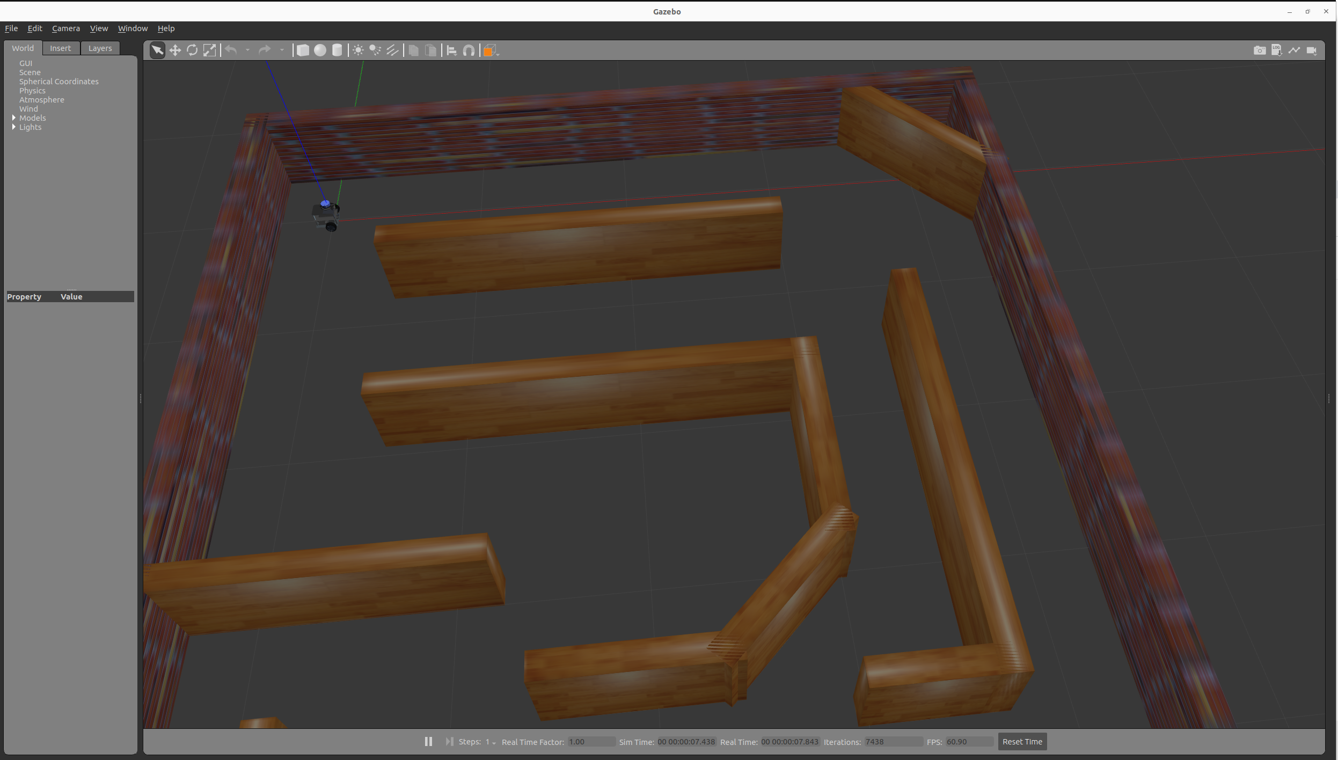Switch to the Insert tab
1338x760 pixels.
(x=60, y=48)
